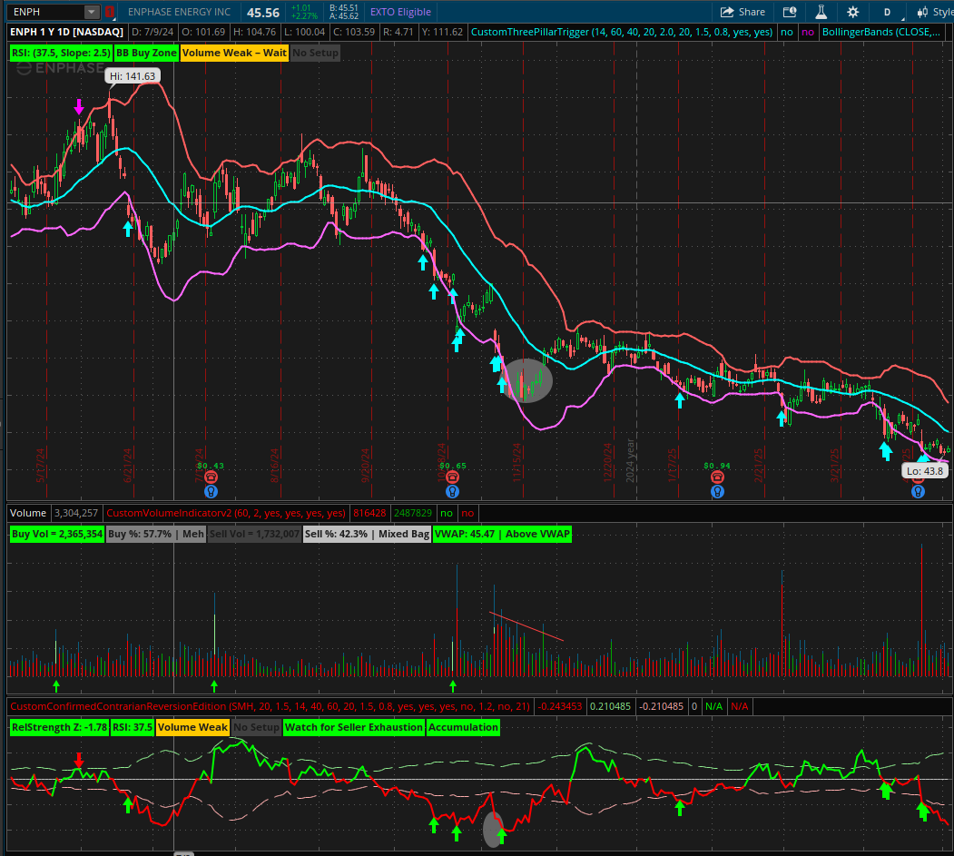
Task: Click the blue lightbulb icon below Lo: 43.8
Action: coord(918,491)
